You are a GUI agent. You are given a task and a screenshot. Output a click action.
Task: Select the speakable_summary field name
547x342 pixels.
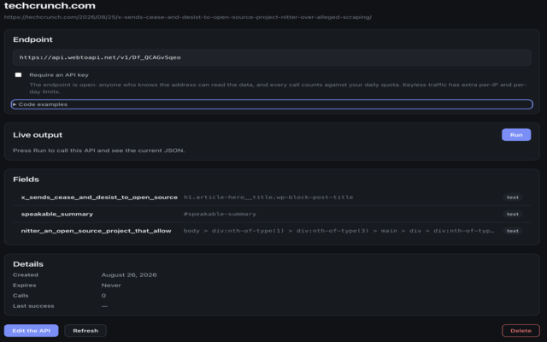[57, 214]
